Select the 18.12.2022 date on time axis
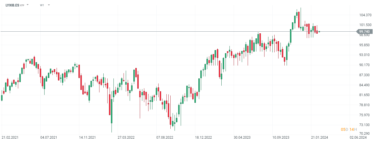The image size is (376, 142). [x=203, y=138]
